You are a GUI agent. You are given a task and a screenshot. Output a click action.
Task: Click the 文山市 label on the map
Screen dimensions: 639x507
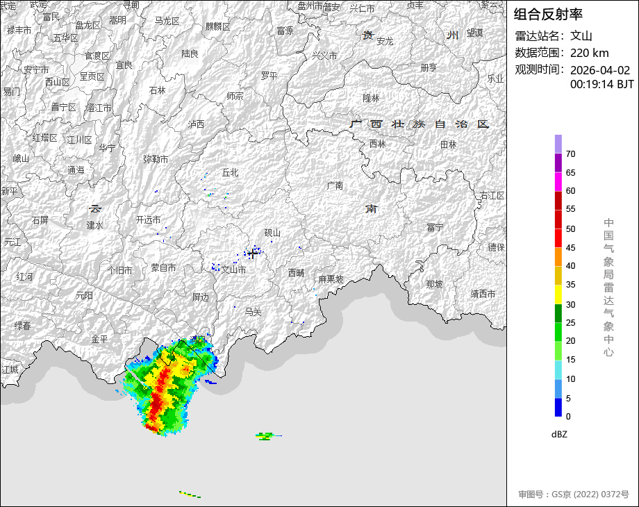coord(233,269)
